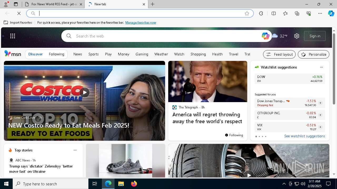Open the Health category

click(217, 54)
